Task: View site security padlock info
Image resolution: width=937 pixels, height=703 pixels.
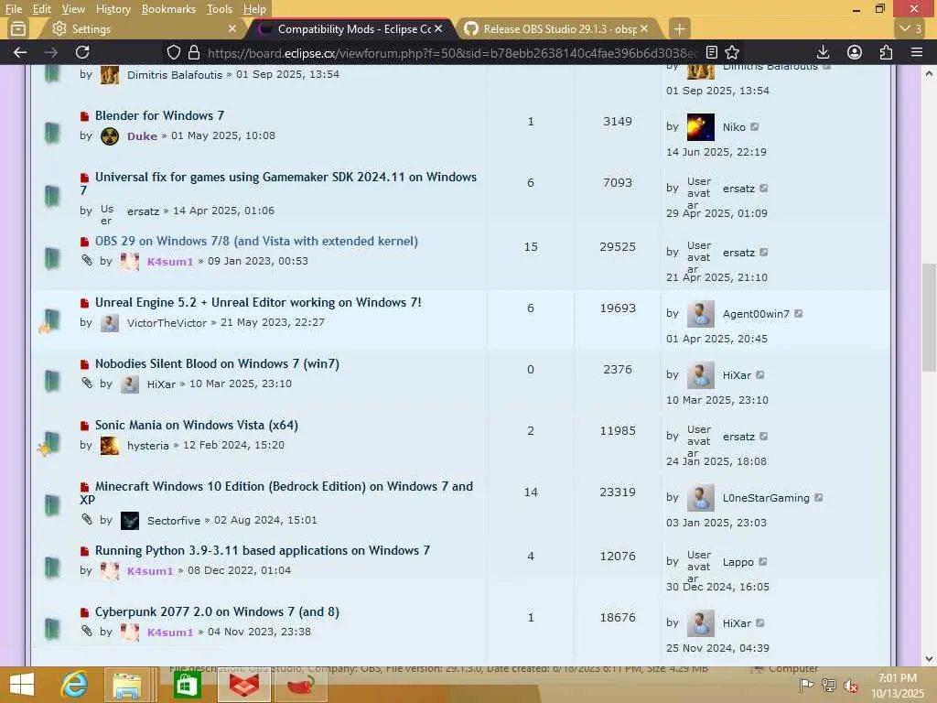Action: [x=194, y=52]
